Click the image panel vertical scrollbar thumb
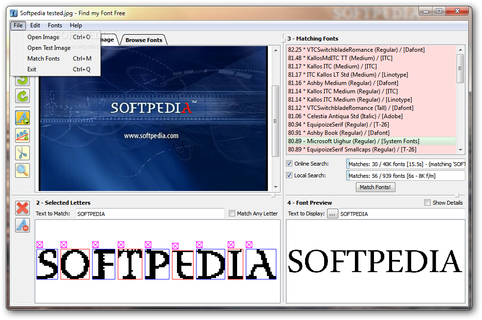 point(276,121)
